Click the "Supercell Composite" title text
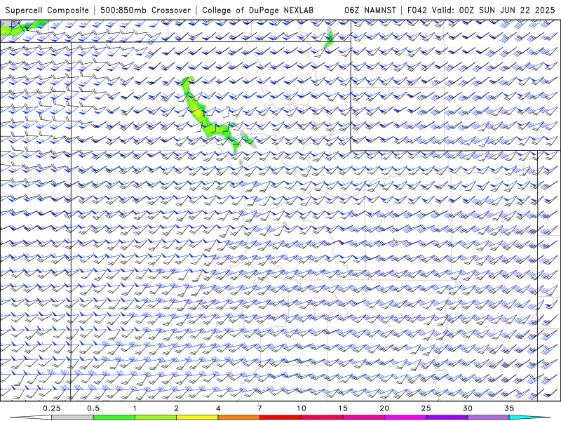The image size is (561, 421). (47, 10)
